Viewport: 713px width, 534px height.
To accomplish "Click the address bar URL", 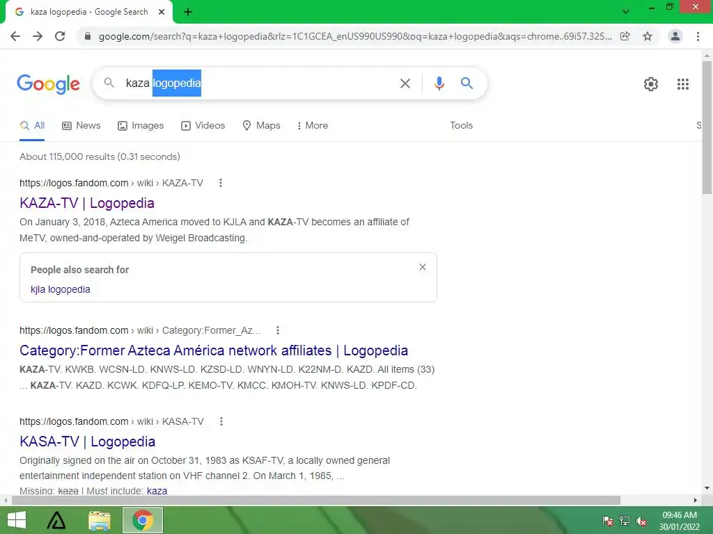I will [x=354, y=36].
